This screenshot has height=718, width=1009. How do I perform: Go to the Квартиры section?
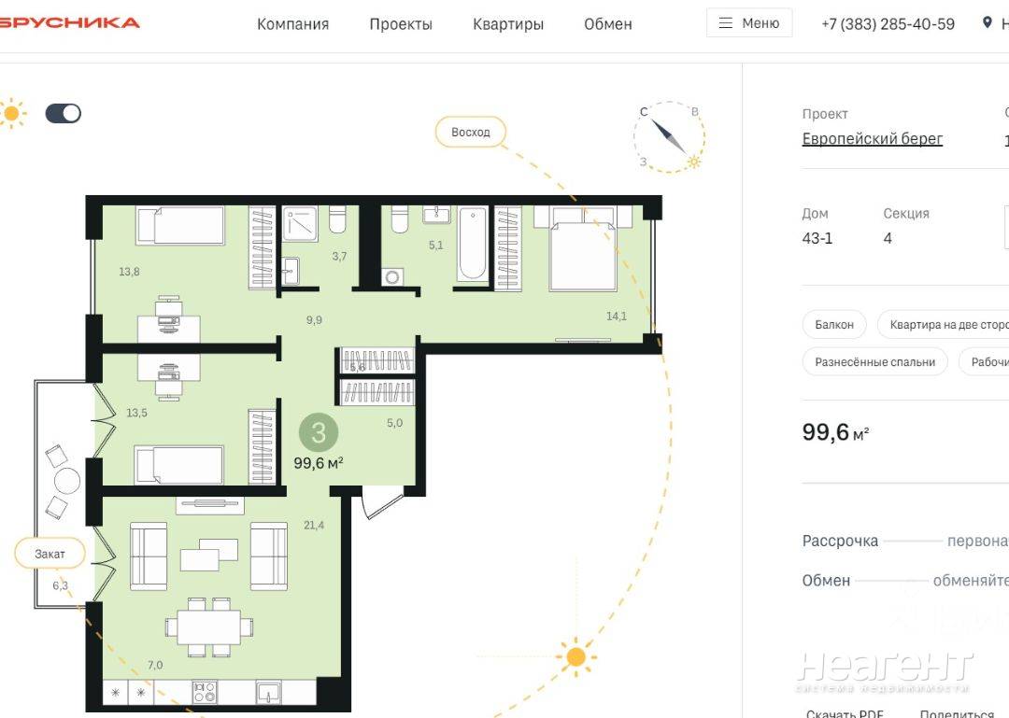[x=508, y=24]
